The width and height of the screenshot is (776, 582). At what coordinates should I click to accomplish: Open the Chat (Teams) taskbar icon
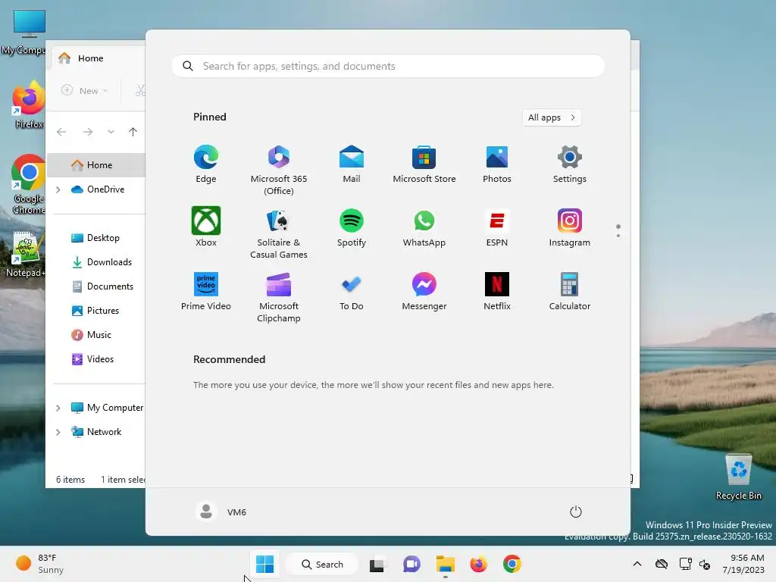(x=411, y=564)
